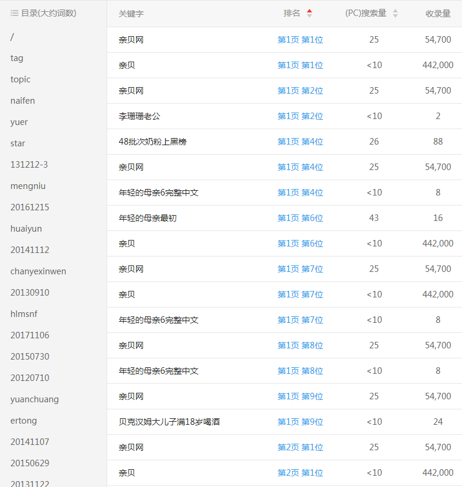This screenshot has height=487, width=462.
Task: Sort the table by 收录量 column header
Action: (438, 14)
